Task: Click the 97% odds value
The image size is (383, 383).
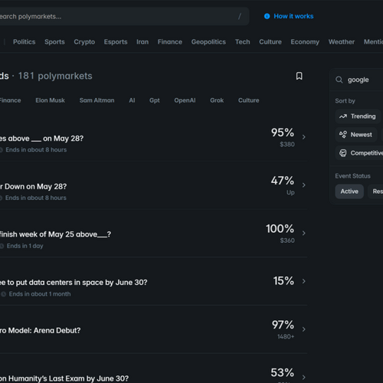Action: coord(283,325)
